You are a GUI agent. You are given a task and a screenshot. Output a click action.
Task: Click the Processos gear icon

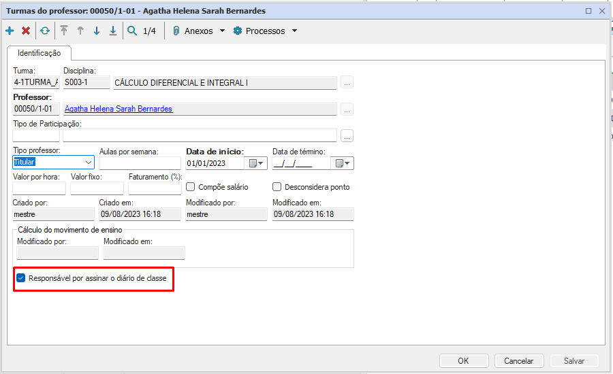[x=238, y=31]
